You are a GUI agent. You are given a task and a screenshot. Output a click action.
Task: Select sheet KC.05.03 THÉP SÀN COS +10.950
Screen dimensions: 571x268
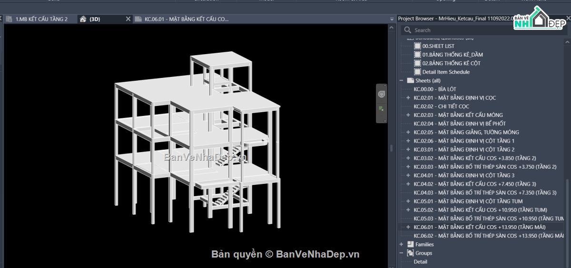coord(489,219)
